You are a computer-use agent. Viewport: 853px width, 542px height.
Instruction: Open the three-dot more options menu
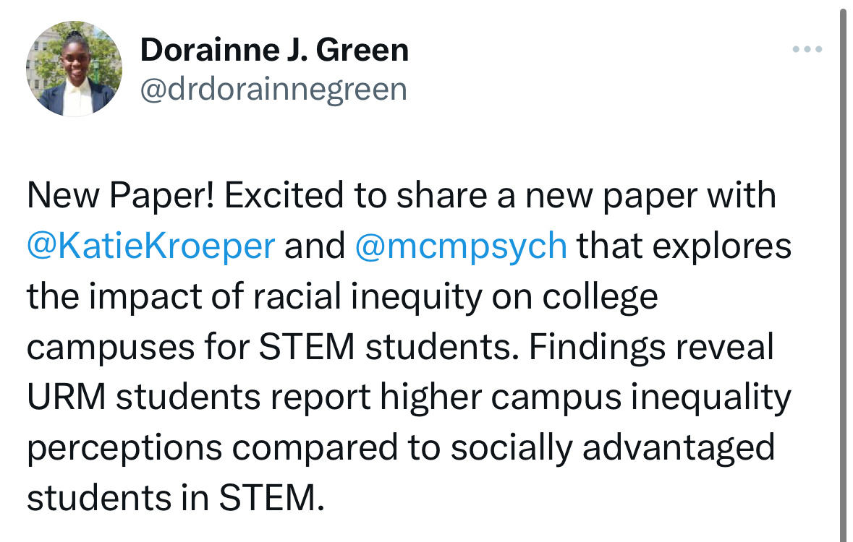pos(807,50)
